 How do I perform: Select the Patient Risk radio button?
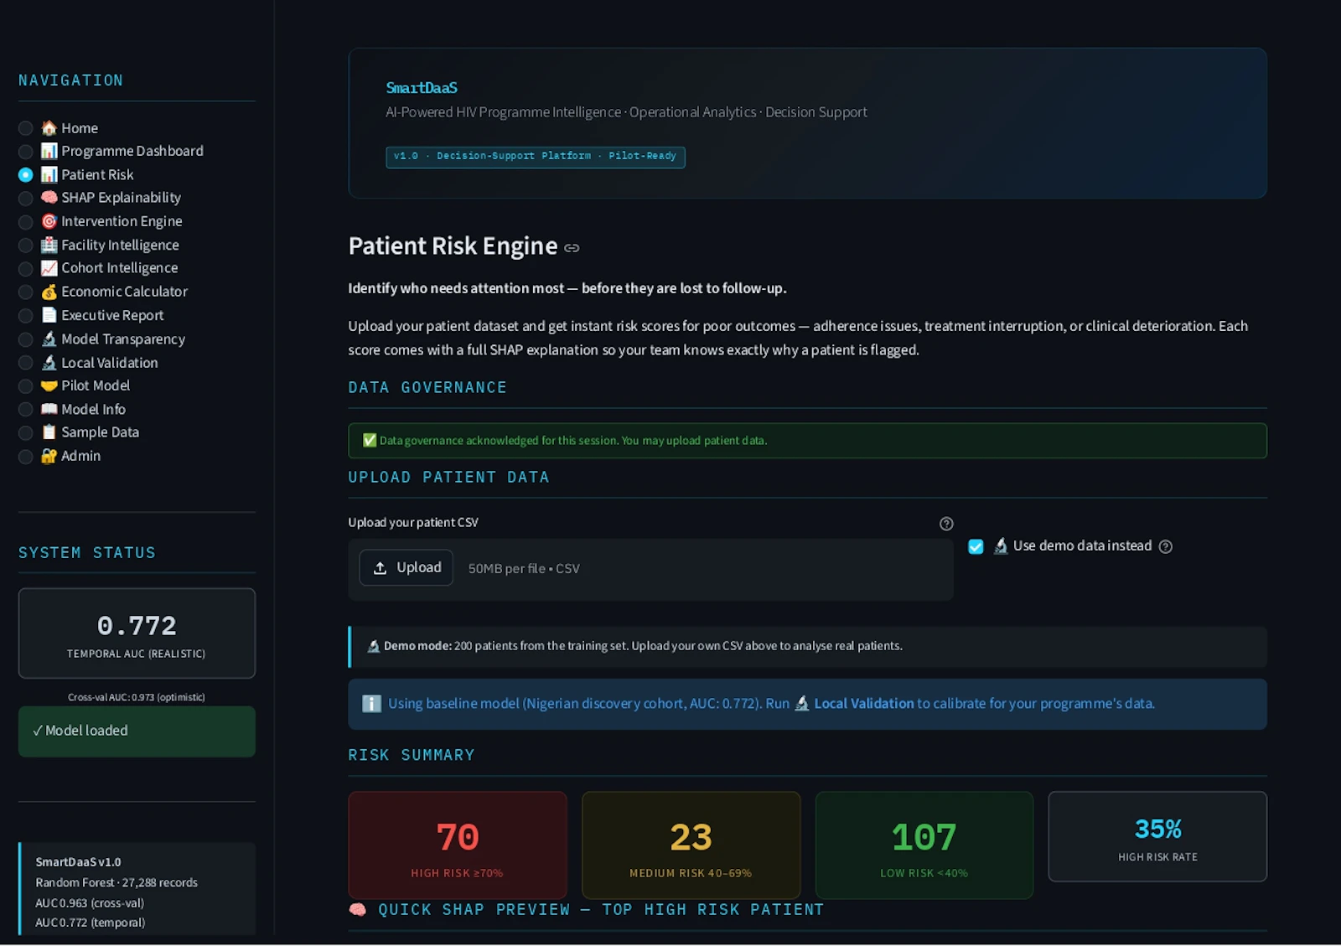click(x=26, y=175)
